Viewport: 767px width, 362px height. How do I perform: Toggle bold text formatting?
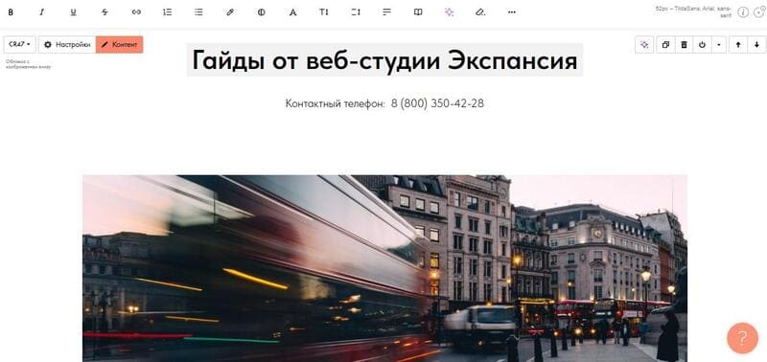tap(11, 12)
